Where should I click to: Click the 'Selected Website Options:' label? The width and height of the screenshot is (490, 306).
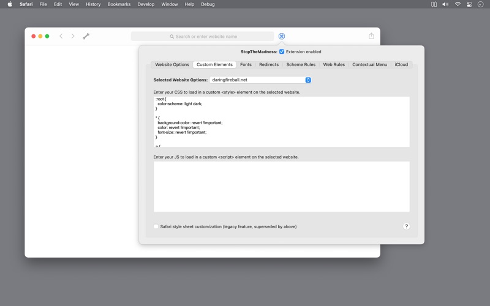180,80
